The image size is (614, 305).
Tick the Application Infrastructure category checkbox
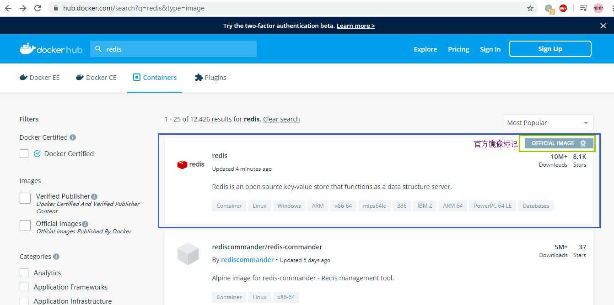tap(24, 301)
